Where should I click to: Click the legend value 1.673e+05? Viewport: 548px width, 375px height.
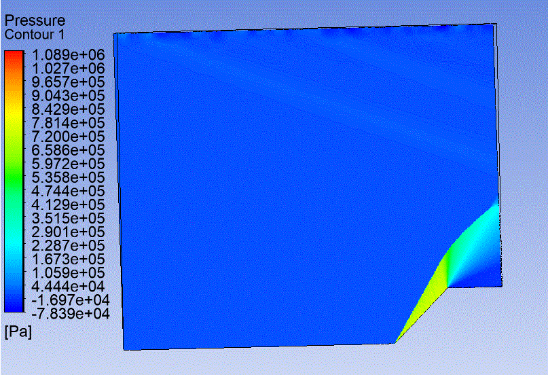point(68,259)
